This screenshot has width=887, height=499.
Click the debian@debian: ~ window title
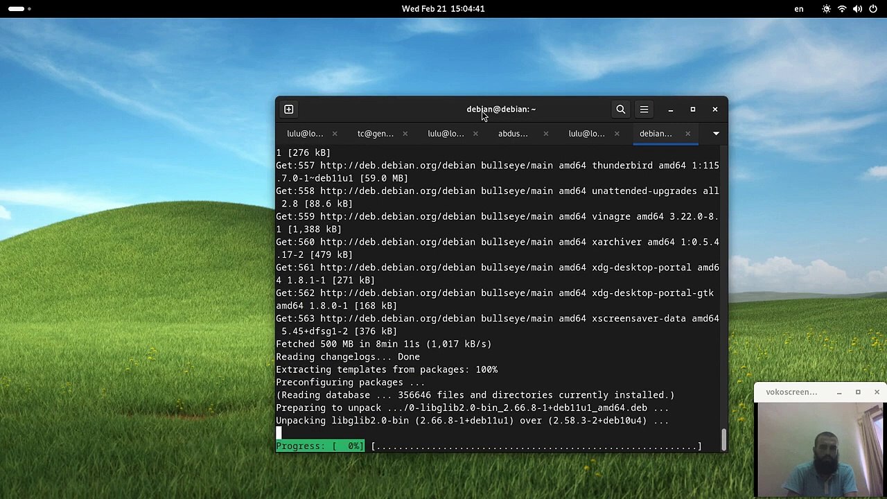point(501,109)
